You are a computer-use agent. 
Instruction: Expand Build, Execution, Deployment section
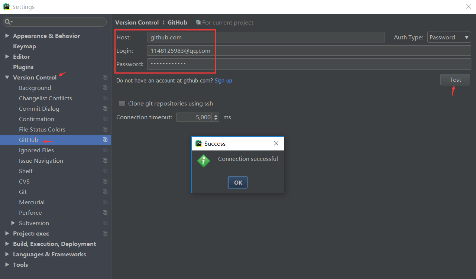(7, 244)
